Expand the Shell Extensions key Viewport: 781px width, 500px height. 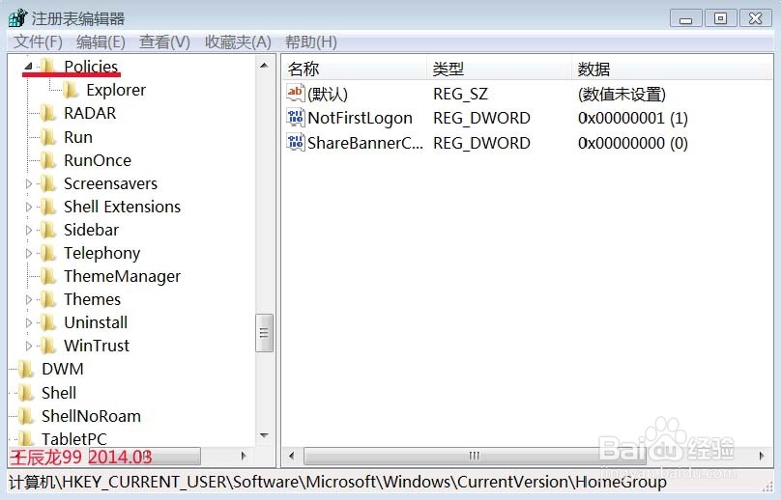(28, 207)
